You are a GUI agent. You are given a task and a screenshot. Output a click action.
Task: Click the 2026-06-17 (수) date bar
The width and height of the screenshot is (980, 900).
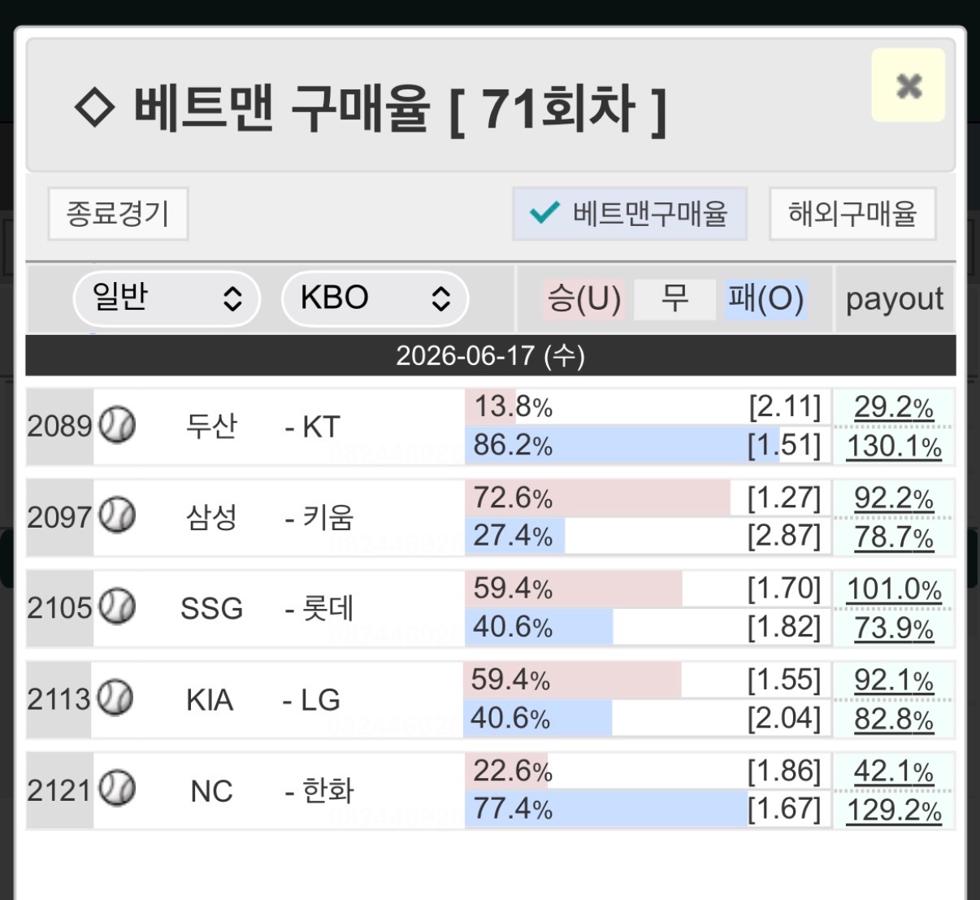click(x=490, y=356)
